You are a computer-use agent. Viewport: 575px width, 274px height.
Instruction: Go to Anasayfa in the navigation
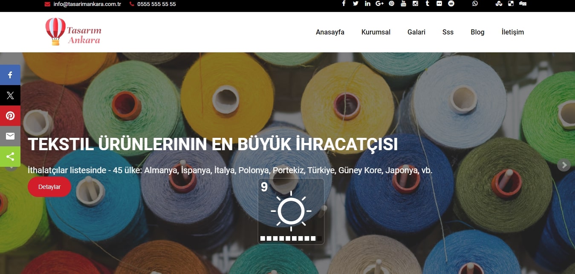[330, 32]
